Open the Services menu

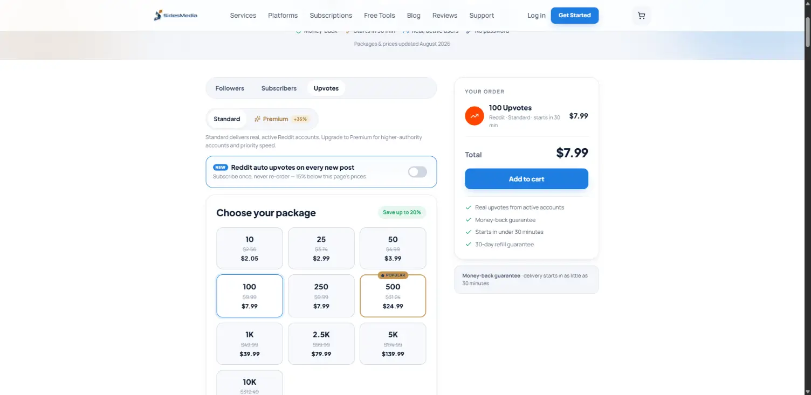[243, 16]
